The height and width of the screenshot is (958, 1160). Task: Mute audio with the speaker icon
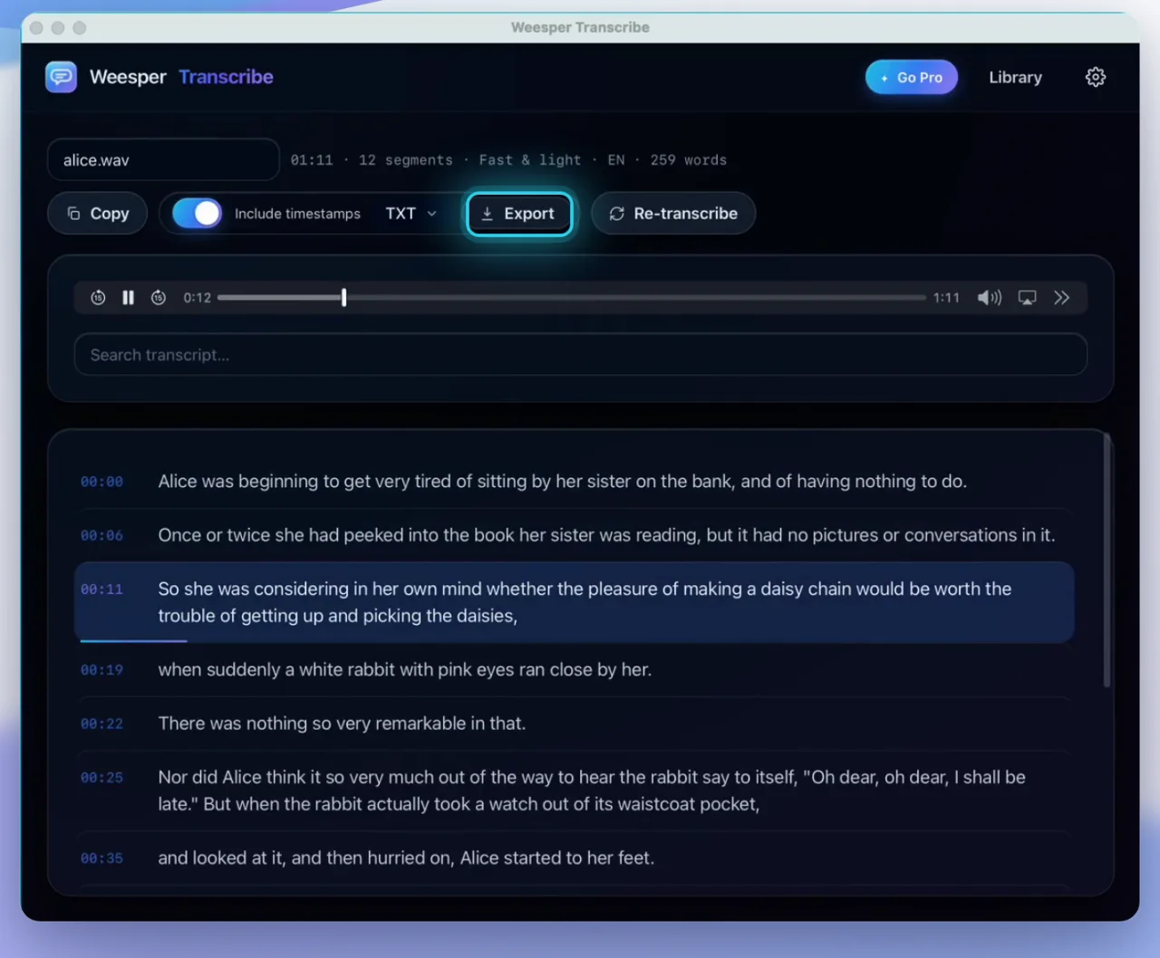coord(989,298)
